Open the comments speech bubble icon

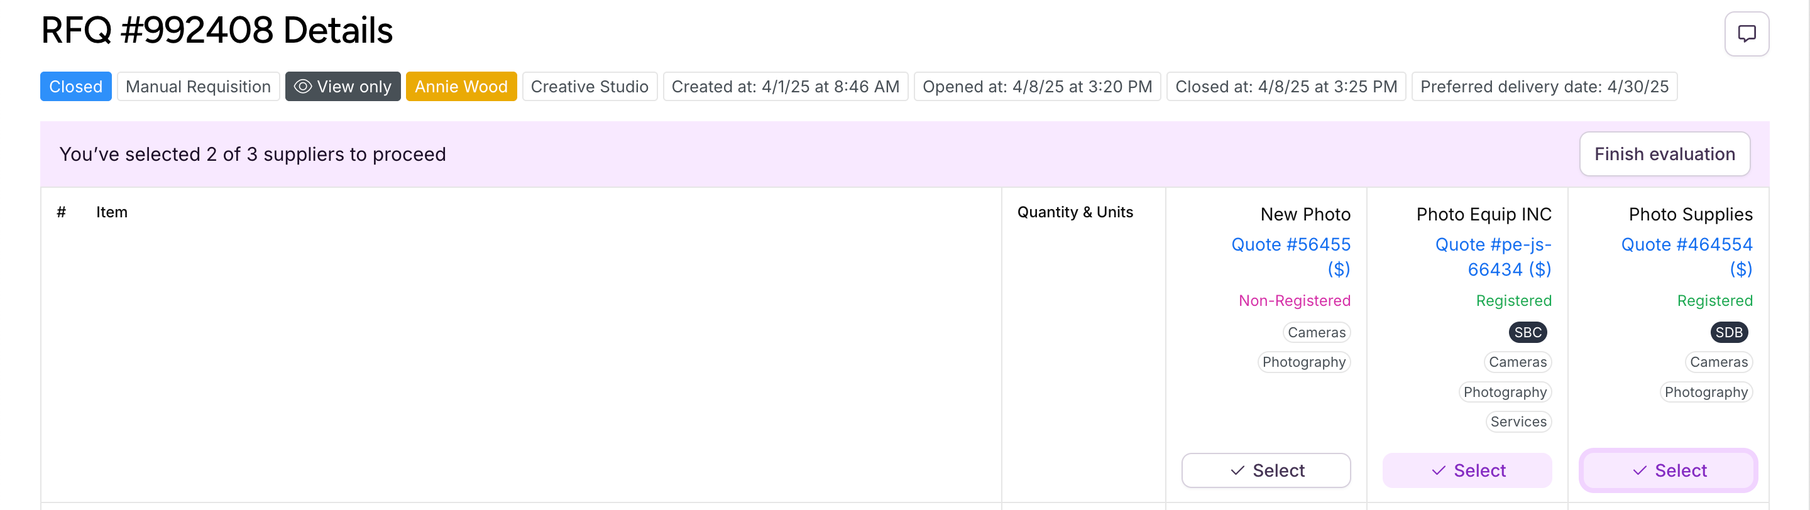click(1746, 34)
